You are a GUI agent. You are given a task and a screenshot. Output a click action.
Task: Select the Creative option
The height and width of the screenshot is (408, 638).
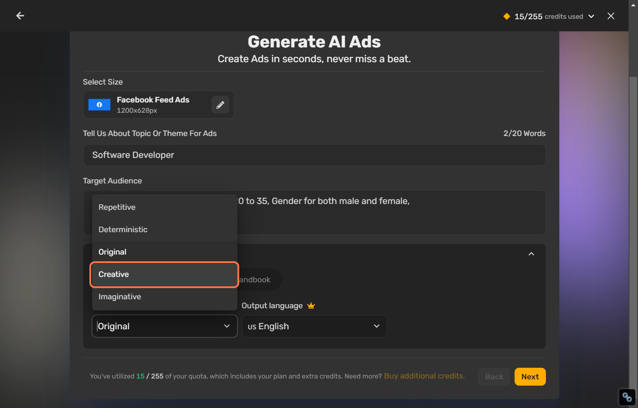pyautogui.click(x=165, y=274)
